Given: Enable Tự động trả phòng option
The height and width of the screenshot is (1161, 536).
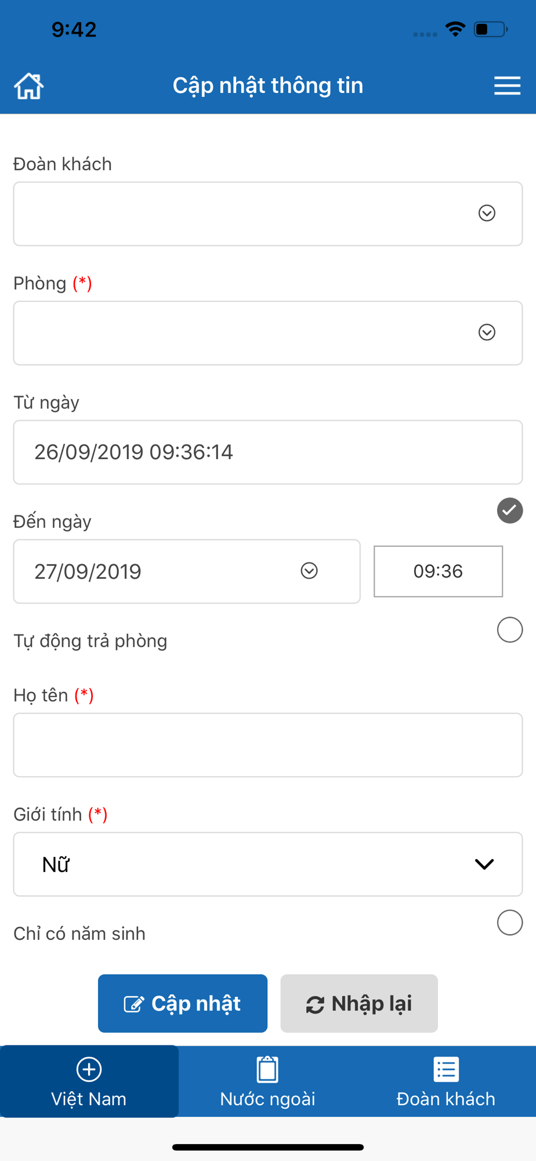Looking at the screenshot, I should click(x=510, y=630).
